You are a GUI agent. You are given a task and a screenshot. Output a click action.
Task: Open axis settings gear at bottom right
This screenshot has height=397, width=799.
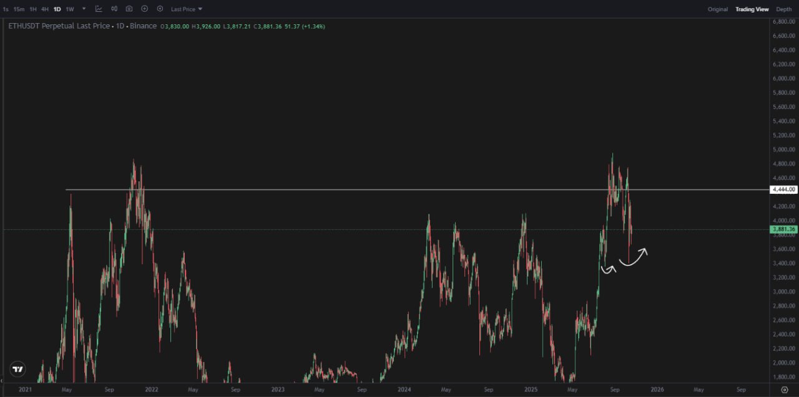[x=785, y=390]
